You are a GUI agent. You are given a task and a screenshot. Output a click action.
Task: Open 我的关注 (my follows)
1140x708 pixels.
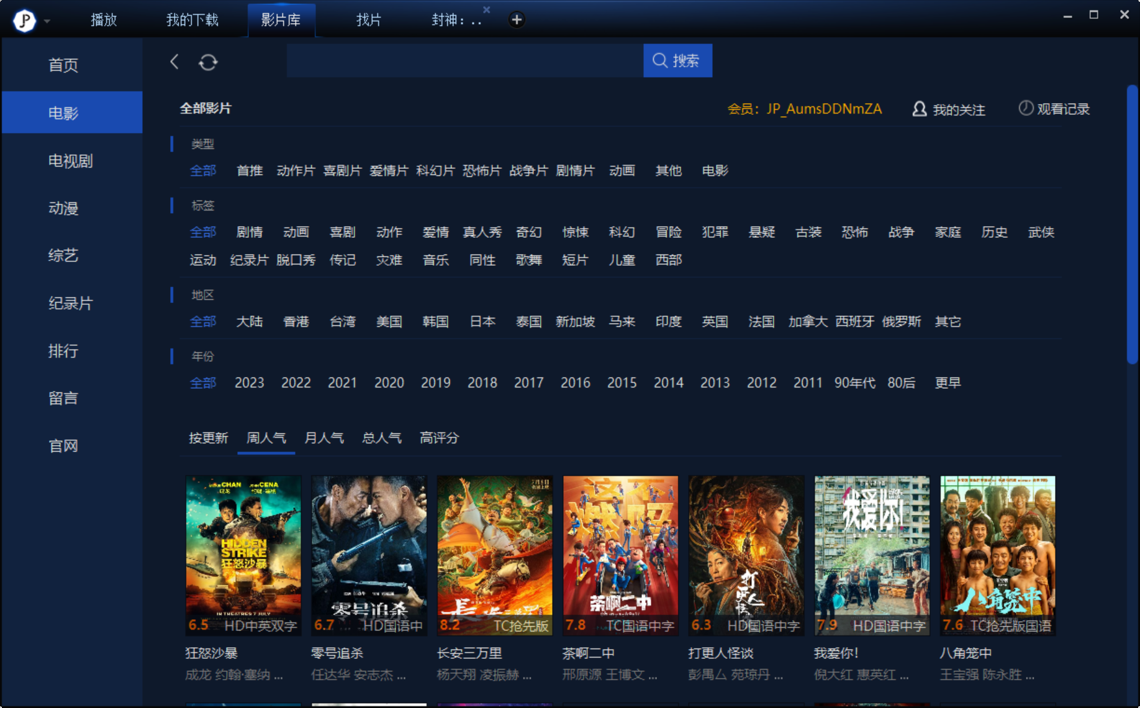949,109
